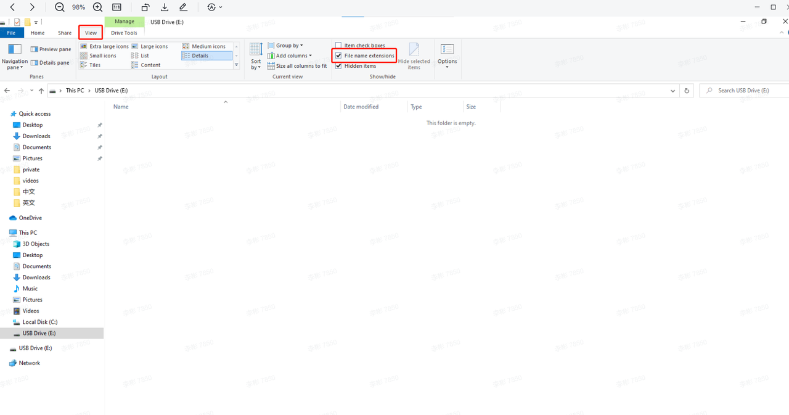Screen dimensions: 789x415
Task: Switch to the Home ribbon tab
Action: pos(37,32)
